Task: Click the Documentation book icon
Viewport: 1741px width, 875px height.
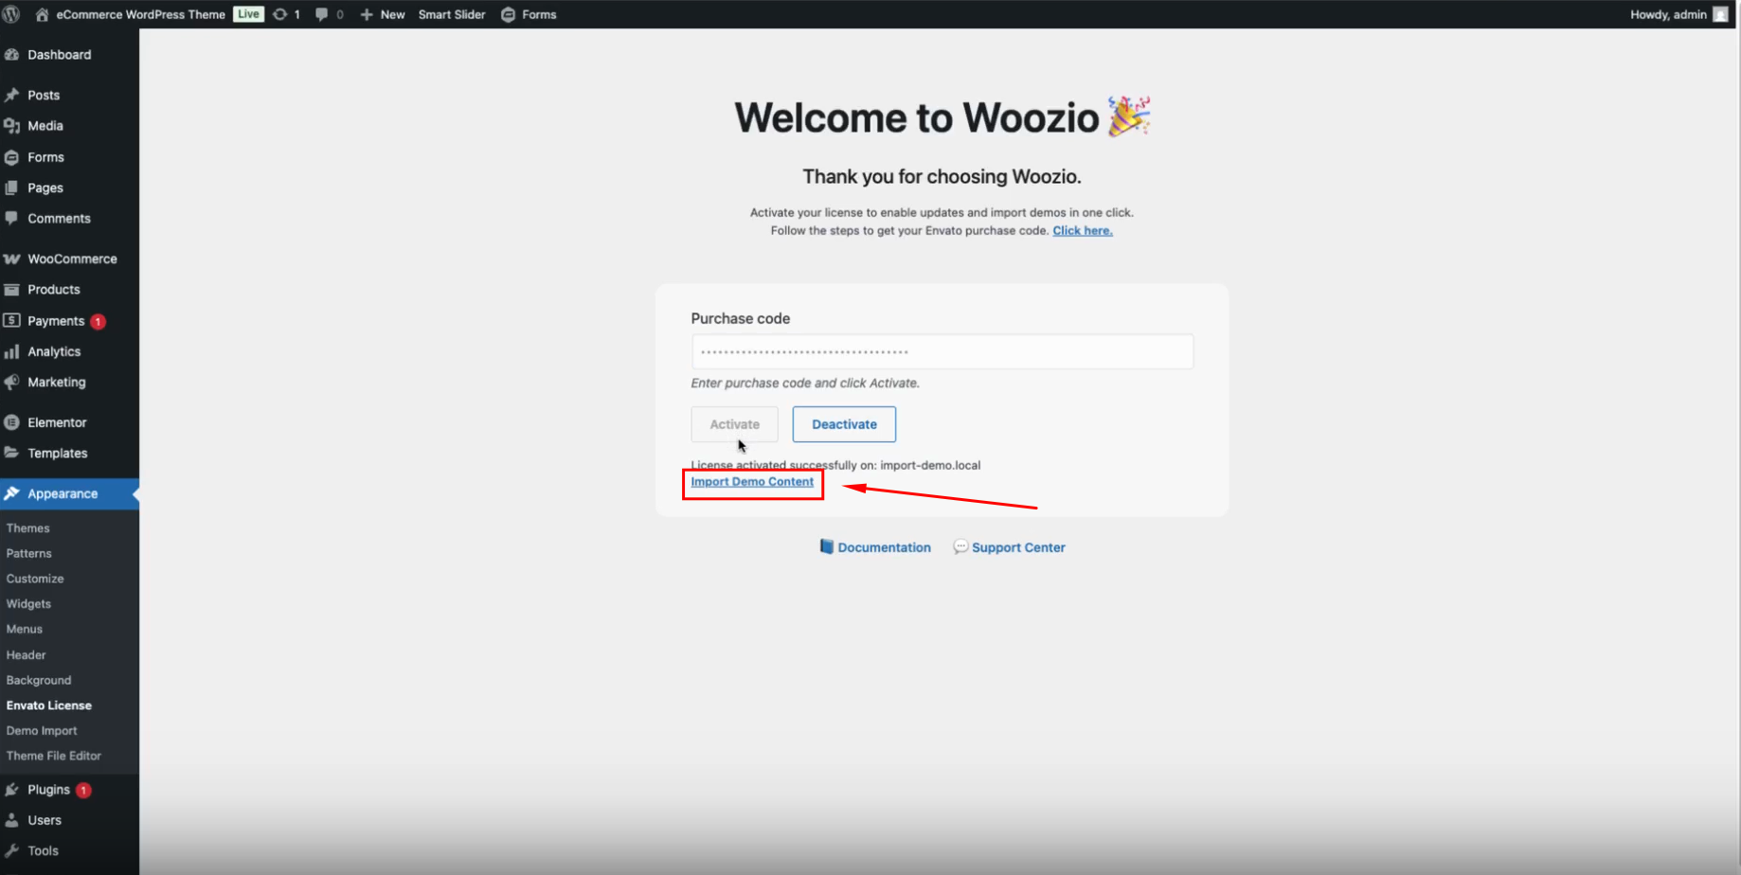Action: [826, 547]
